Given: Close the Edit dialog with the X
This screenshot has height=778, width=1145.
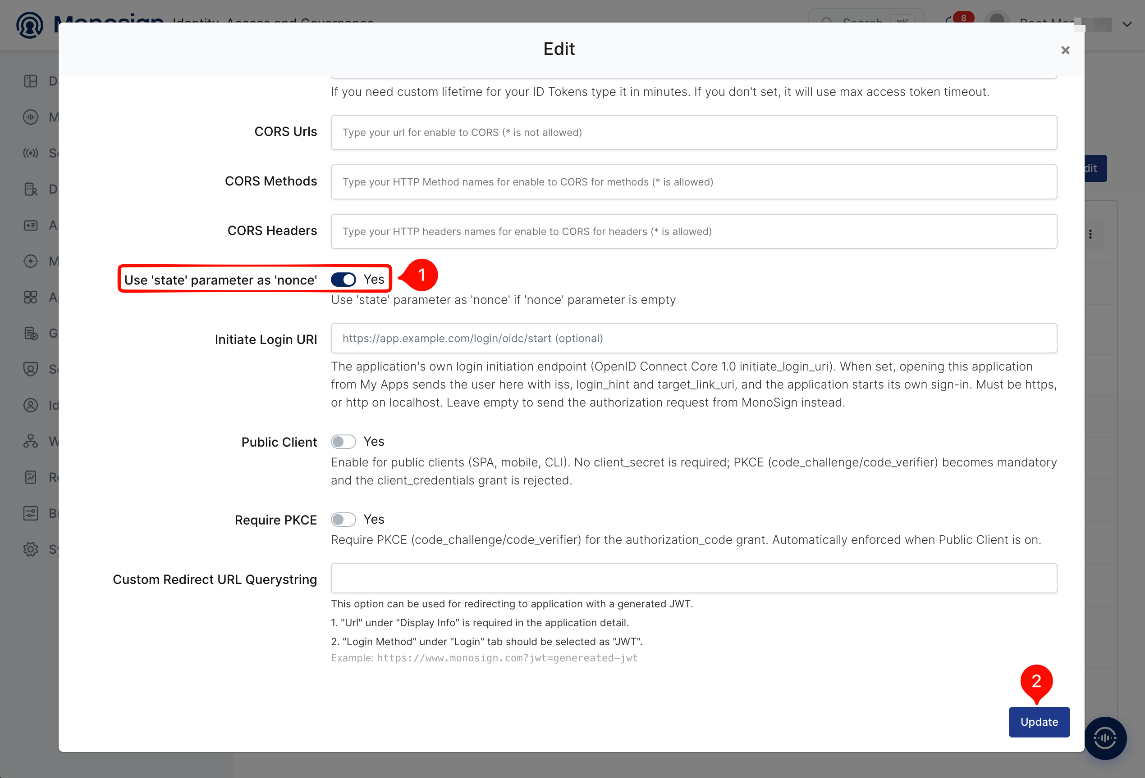Looking at the screenshot, I should coord(1065,50).
